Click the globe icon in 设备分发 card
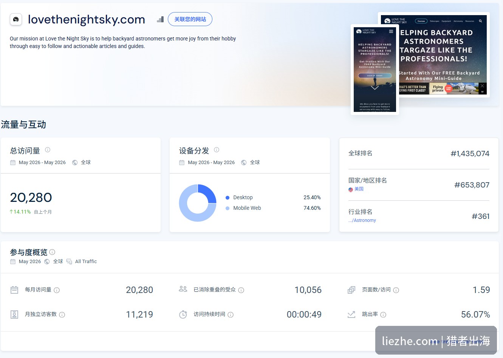Image resolution: width=503 pixels, height=358 pixels. point(244,163)
